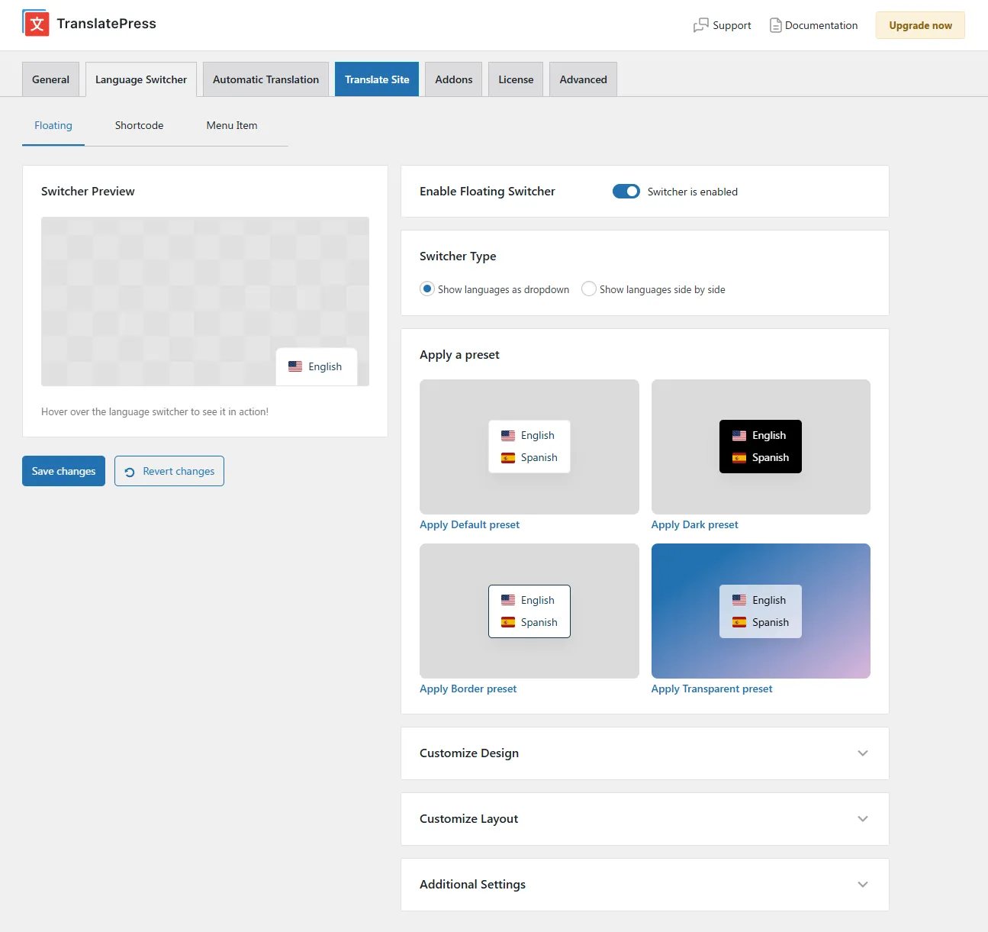This screenshot has width=988, height=932.
Task: Expand the Additional Settings section chevron
Action: tap(863, 885)
